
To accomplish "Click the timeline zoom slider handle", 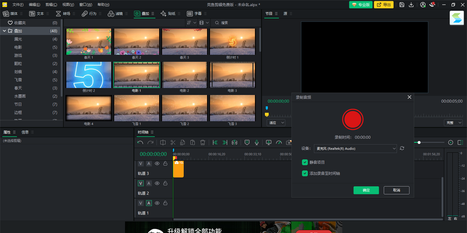I will point(419,143).
